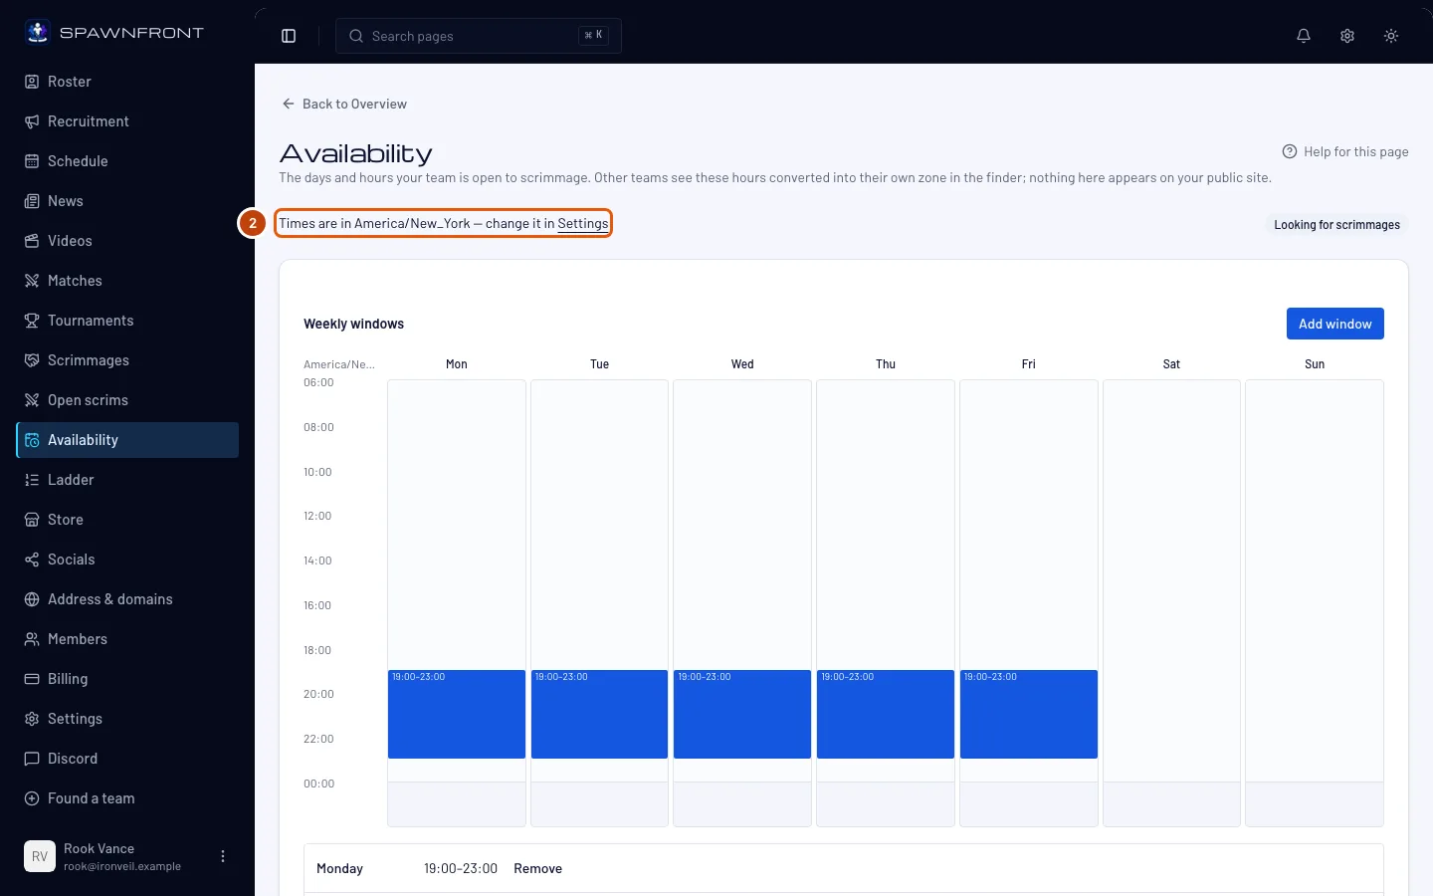Toggle light theme sun icon
The width and height of the screenshot is (1433, 896).
coord(1391,36)
